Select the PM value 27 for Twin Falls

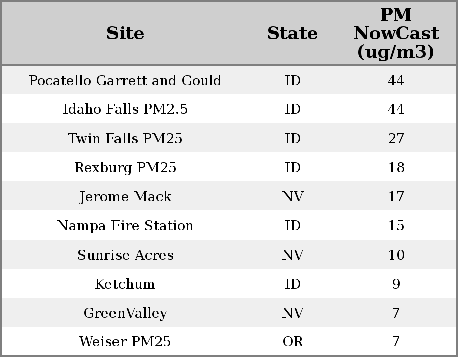[x=396, y=139]
